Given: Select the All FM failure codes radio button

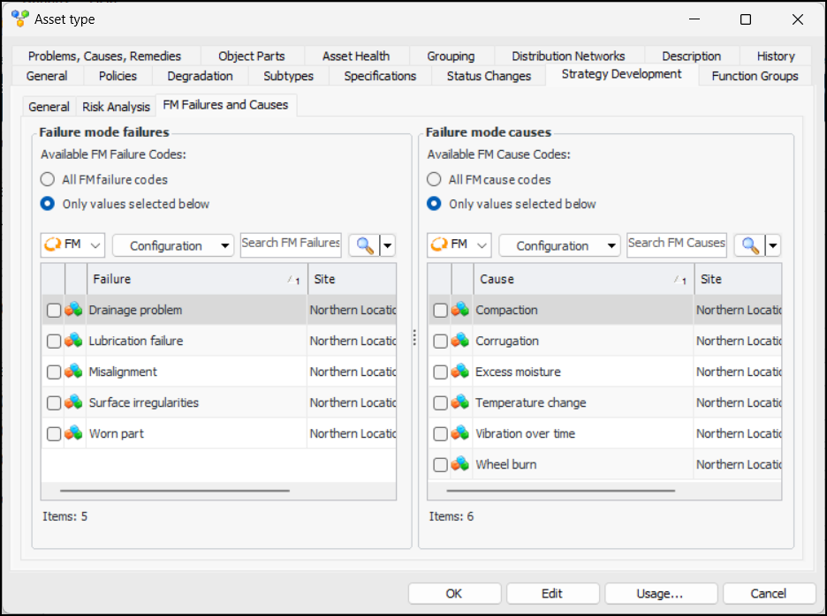Looking at the screenshot, I should pos(49,180).
